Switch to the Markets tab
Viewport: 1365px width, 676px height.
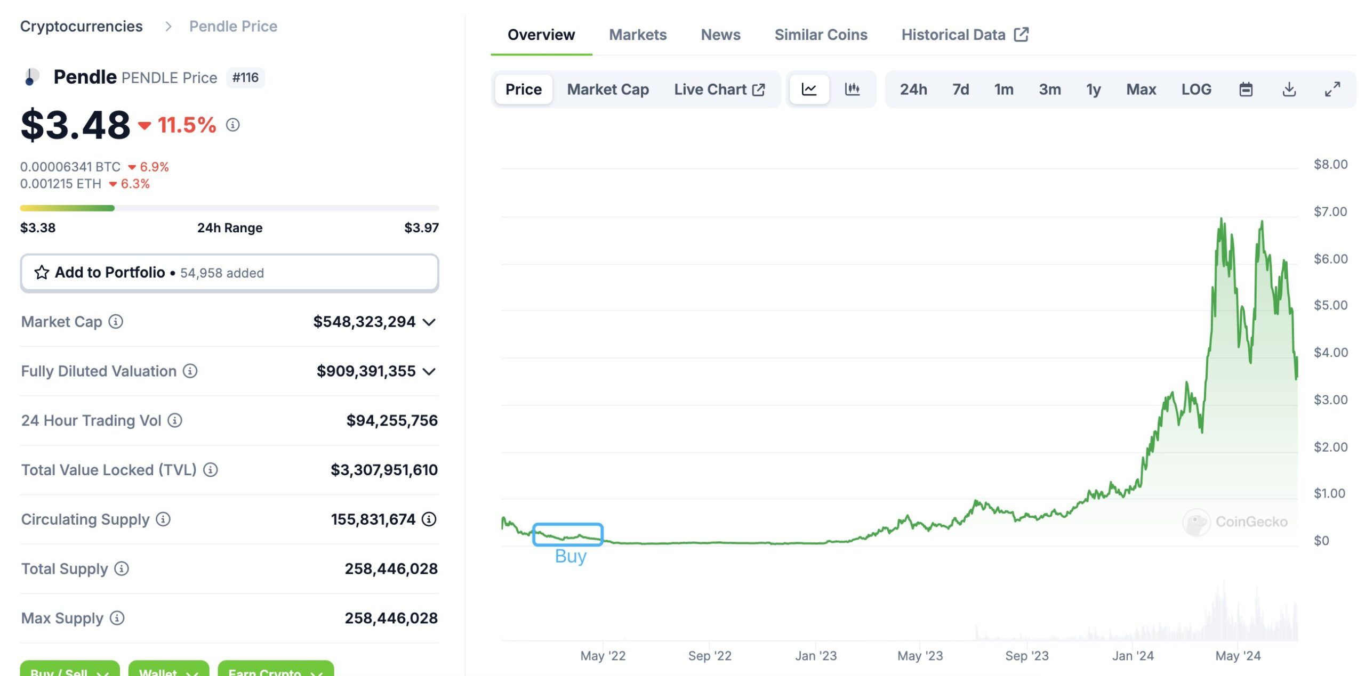coord(638,35)
